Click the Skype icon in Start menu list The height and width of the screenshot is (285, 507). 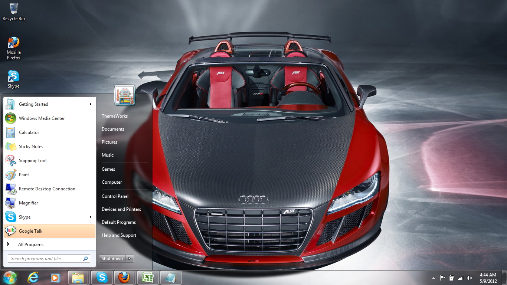[x=10, y=217]
